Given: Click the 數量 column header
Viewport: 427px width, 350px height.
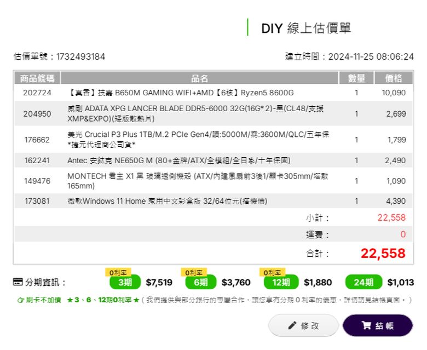Looking at the screenshot, I should point(356,78).
